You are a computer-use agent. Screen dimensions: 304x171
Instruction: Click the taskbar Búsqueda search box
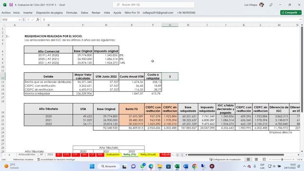109,166
